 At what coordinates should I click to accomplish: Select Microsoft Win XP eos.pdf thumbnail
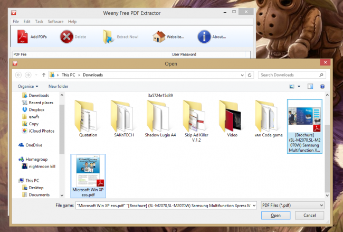[88, 176]
